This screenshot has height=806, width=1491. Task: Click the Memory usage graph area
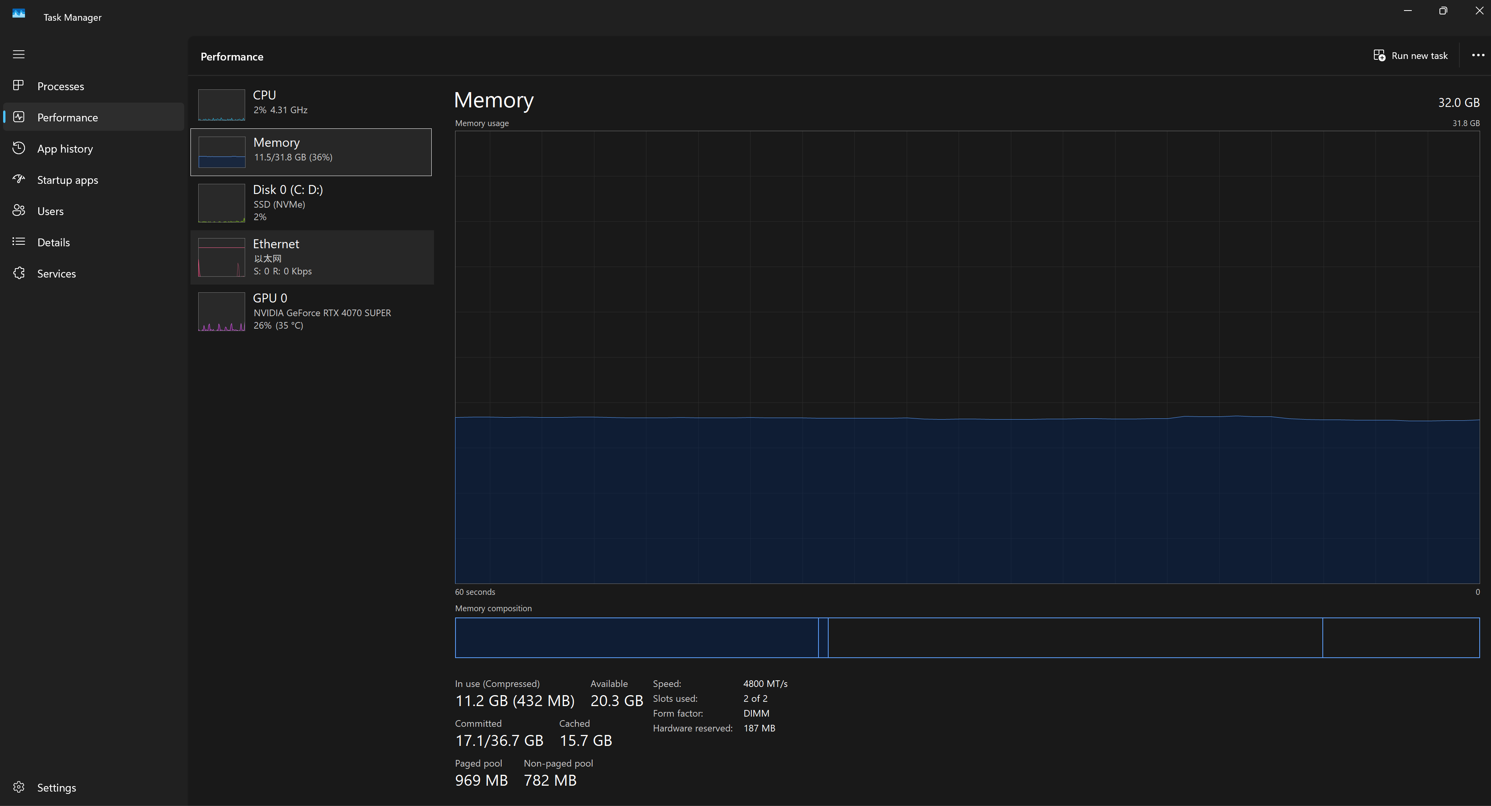[x=966, y=357]
